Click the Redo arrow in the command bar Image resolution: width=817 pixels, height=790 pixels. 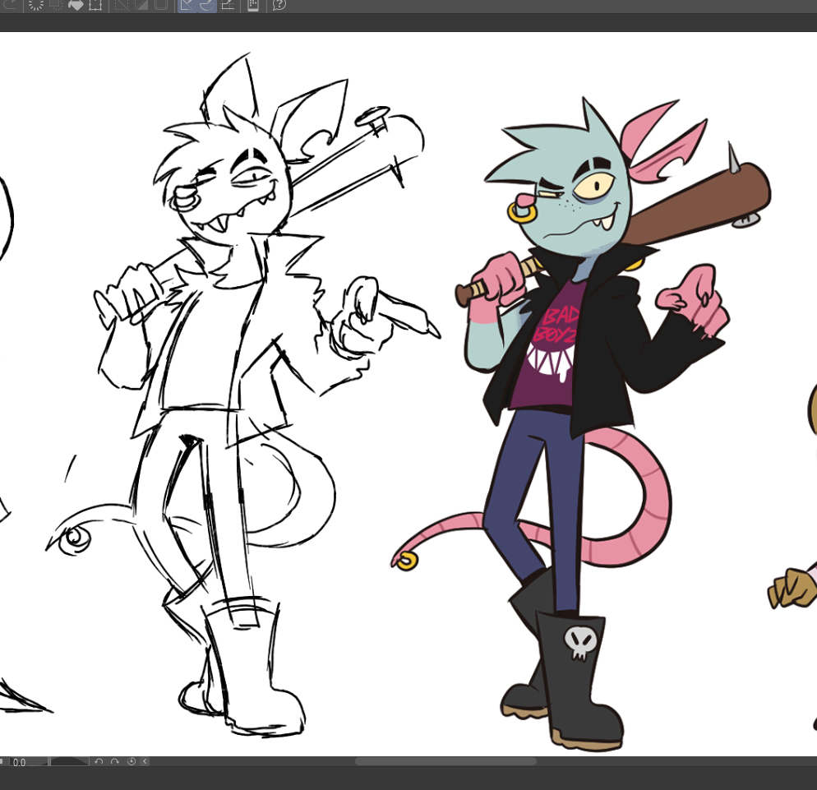12,5
